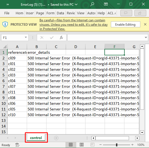149x148 pixels.
Task: Open ribbon display options icon
Action: pyautogui.click(x=106, y=4)
